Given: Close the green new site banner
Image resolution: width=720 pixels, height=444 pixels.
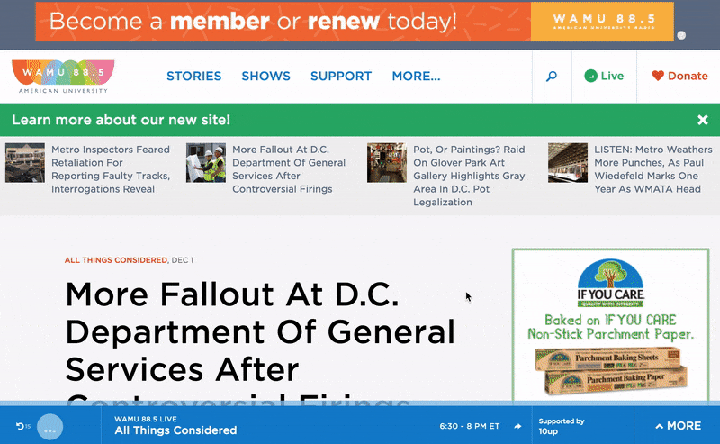Looking at the screenshot, I should (x=702, y=120).
